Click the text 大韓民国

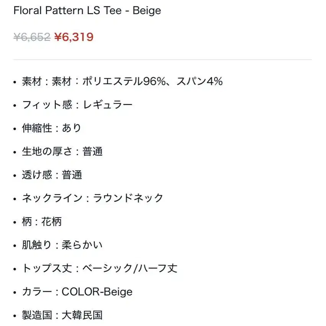82,315
